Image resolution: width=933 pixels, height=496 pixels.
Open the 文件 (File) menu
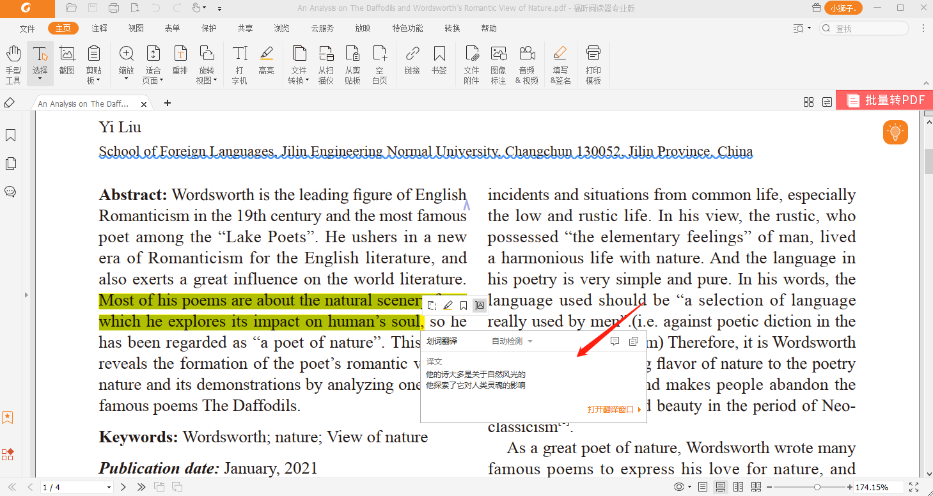pos(27,28)
